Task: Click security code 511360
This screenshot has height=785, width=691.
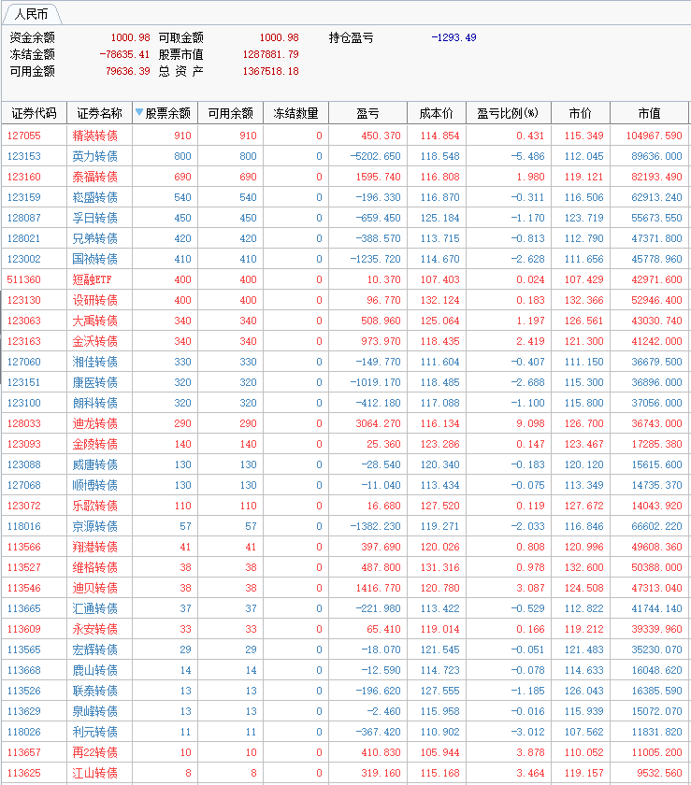Action: pyautogui.click(x=24, y=279)
